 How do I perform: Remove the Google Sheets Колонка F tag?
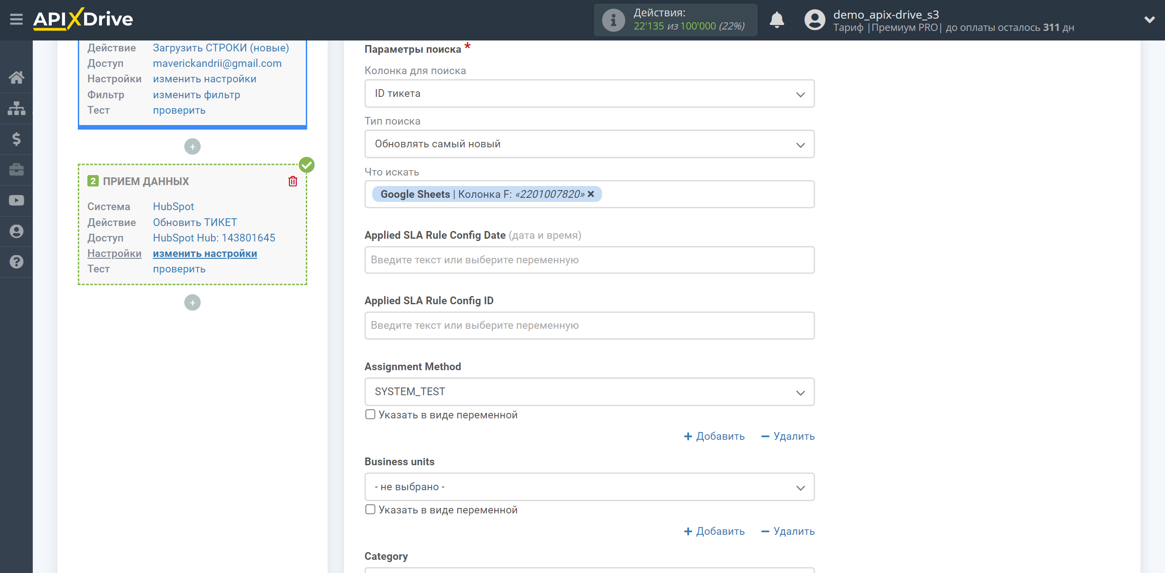click(591, 194)
